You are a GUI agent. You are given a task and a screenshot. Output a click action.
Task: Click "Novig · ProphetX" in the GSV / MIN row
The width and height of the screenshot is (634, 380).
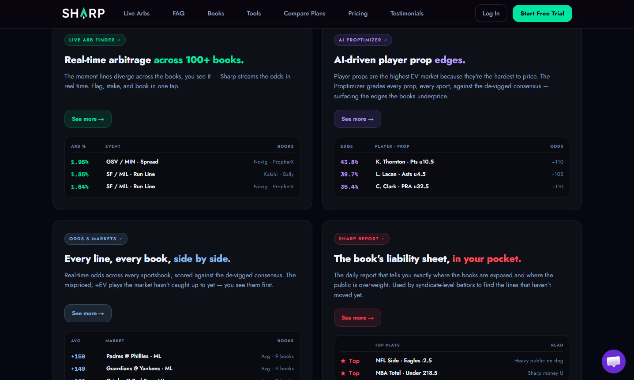click(274, 162)
